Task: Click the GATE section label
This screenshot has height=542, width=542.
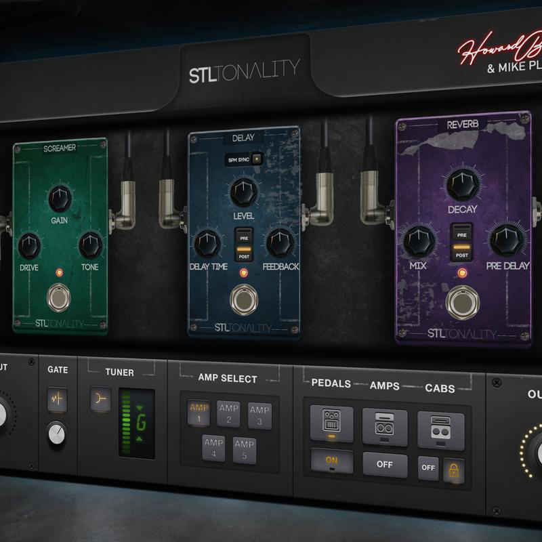Action: tap(58, 369)
